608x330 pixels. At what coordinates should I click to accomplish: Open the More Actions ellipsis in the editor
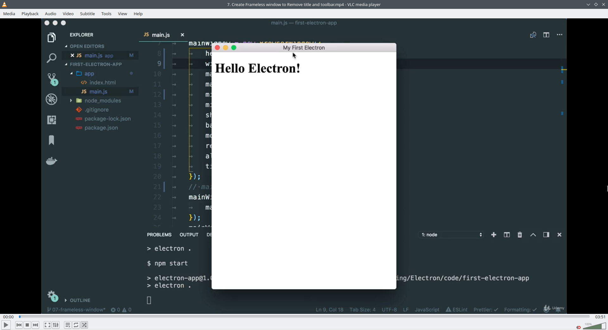[560, 35]
